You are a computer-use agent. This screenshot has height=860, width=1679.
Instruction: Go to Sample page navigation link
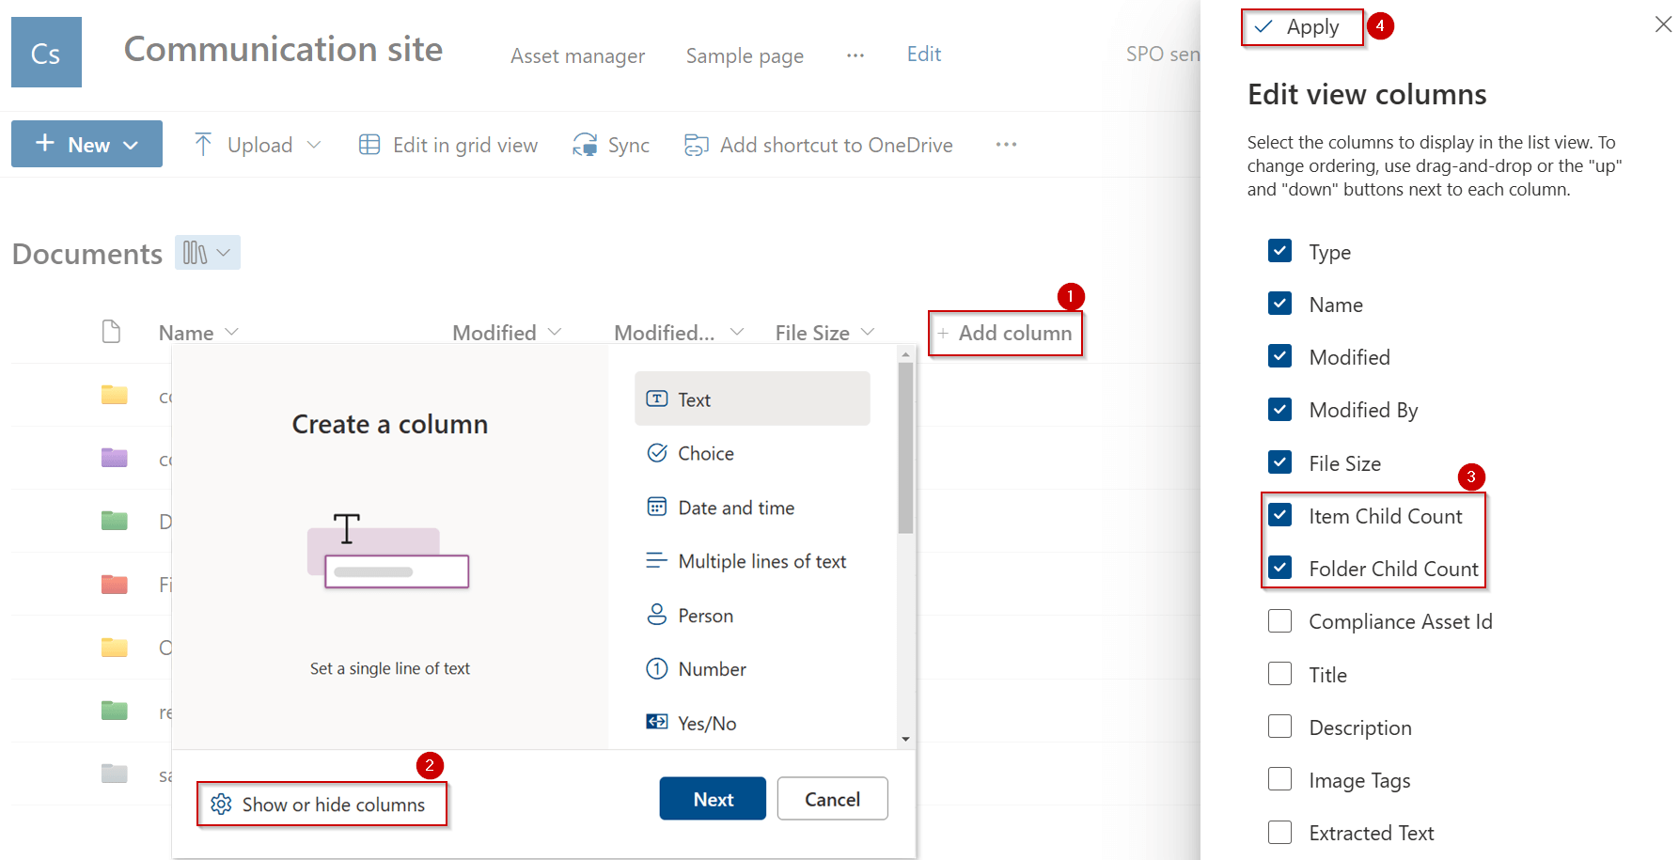(x=744, y=56)
